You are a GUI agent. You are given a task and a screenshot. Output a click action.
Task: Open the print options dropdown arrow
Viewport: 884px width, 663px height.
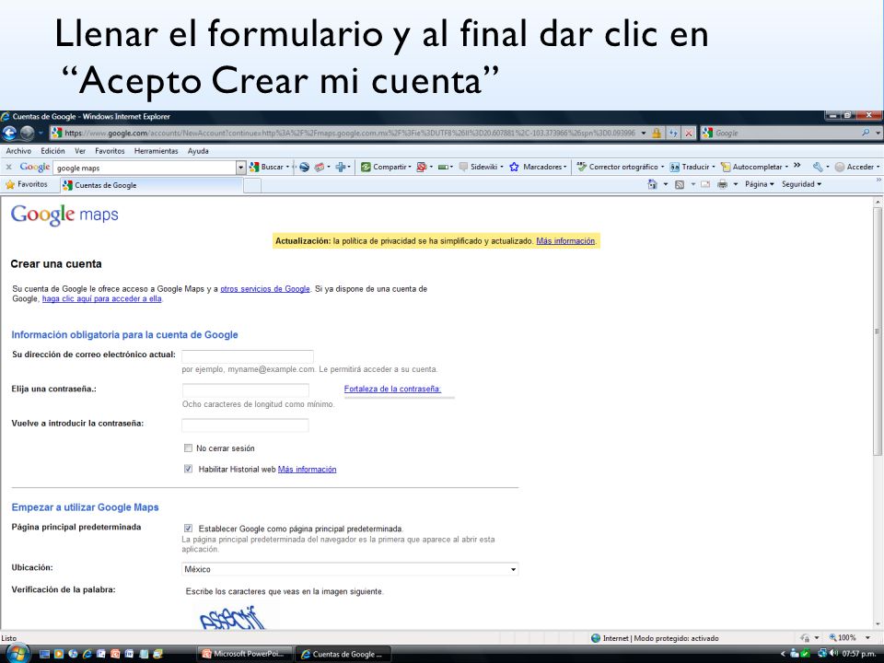coord(735,184)
